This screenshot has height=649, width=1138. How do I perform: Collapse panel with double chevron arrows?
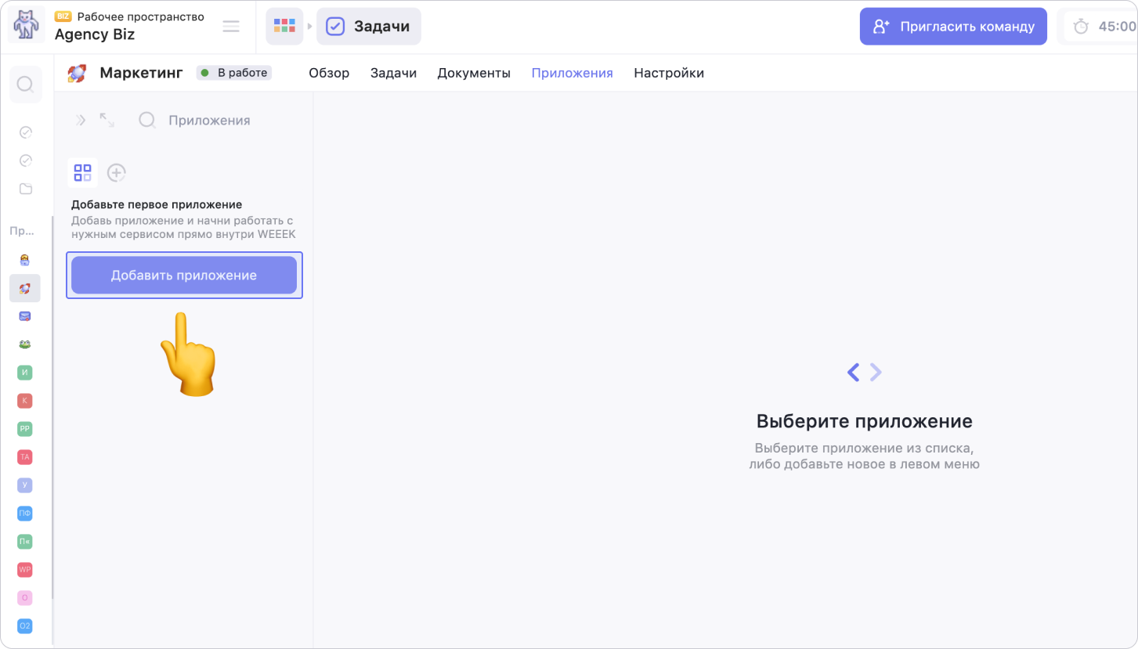pyautogui.click(x=81, y=120)
